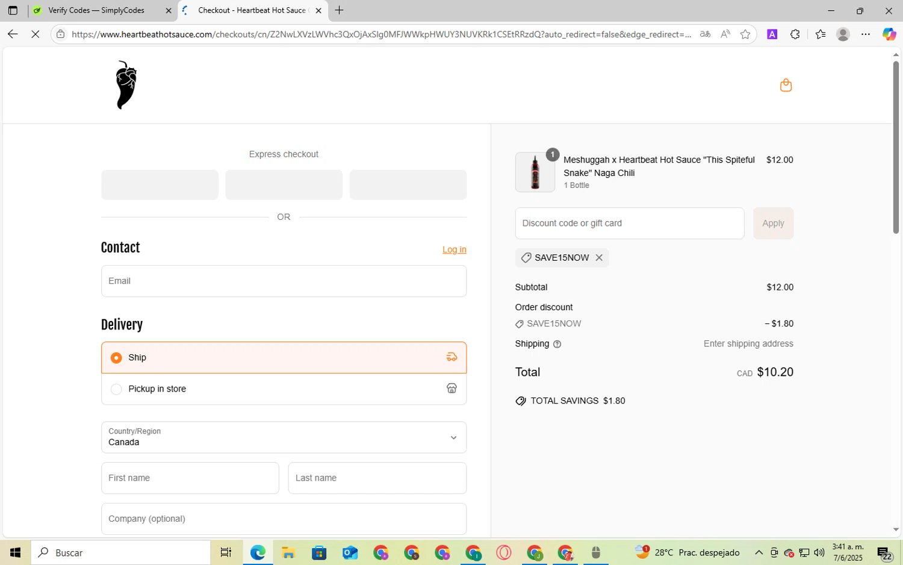Click the Log in link

[x=455, y=249]
